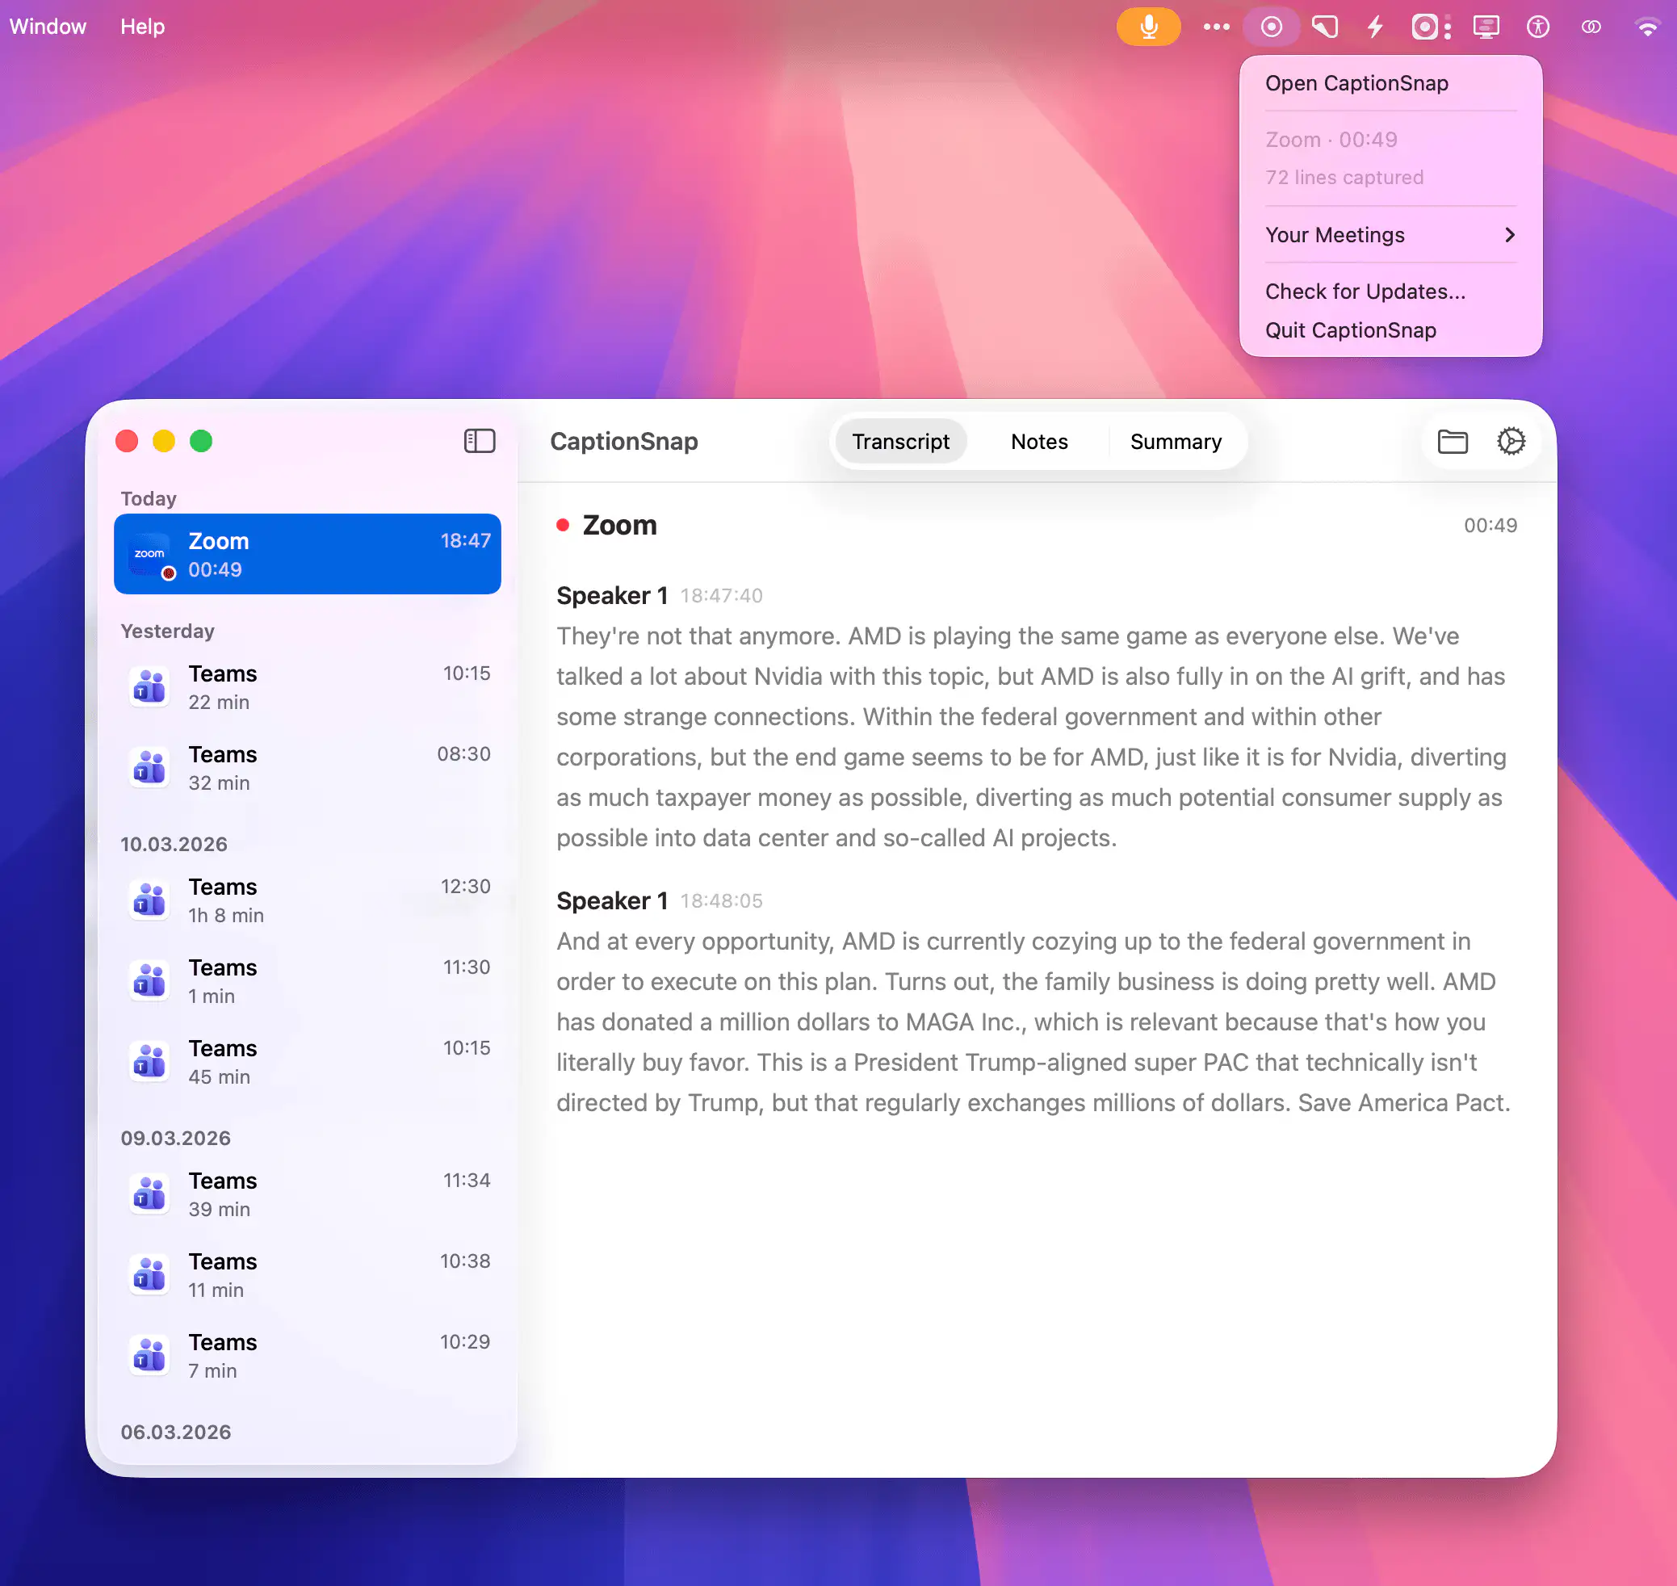Open the 1h 8 min Teams meeting
This screenshot has width=1677, height=1586.
click(x=308, y=900)
